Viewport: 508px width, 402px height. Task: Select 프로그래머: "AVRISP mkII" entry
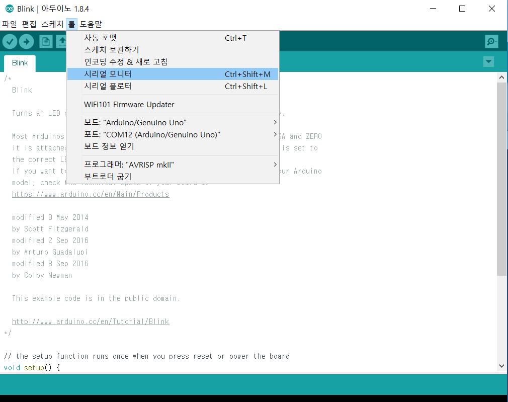[x=173, y=165]
